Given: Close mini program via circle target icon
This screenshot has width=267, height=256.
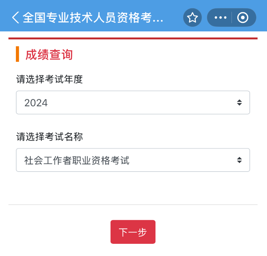Looking at the screenshot, I should tap(243, 18).
